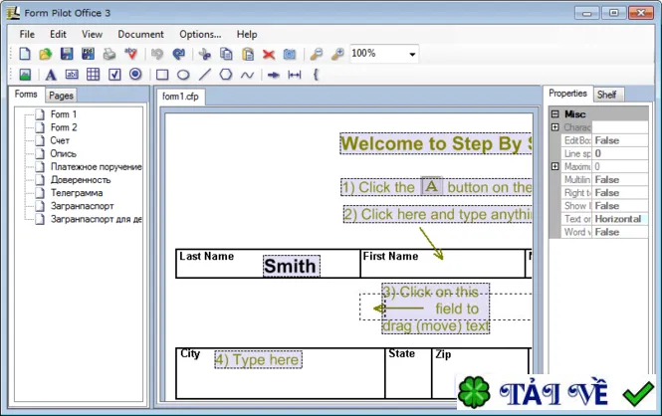Expand the Charac property row
This screenshot has width=662, height=416.
[555, 127]
